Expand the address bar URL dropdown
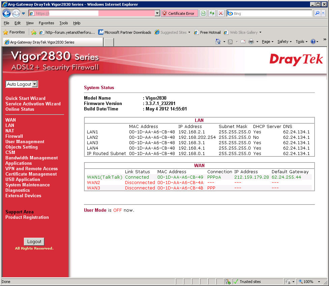The width and height of the screenshot is (329, 286). (157, 14)
